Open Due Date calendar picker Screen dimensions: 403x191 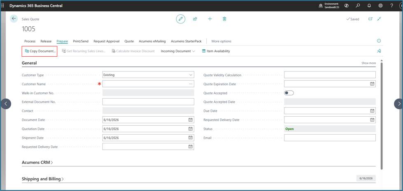(372, 111)
